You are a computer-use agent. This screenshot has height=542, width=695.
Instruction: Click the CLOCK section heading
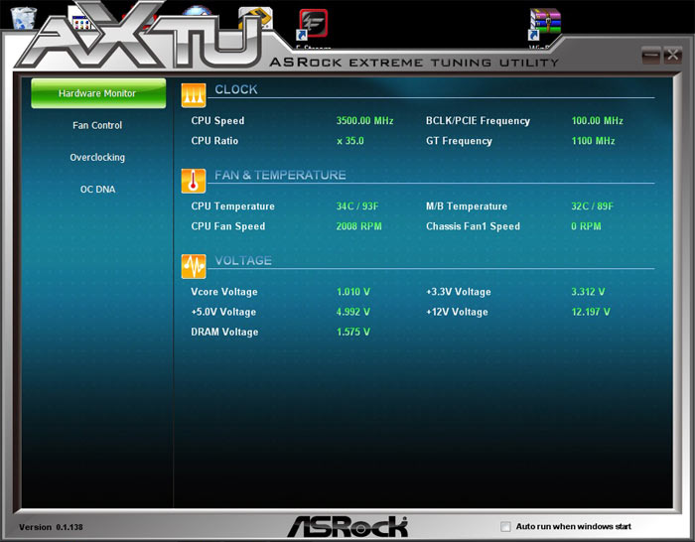tap(236, 89)
